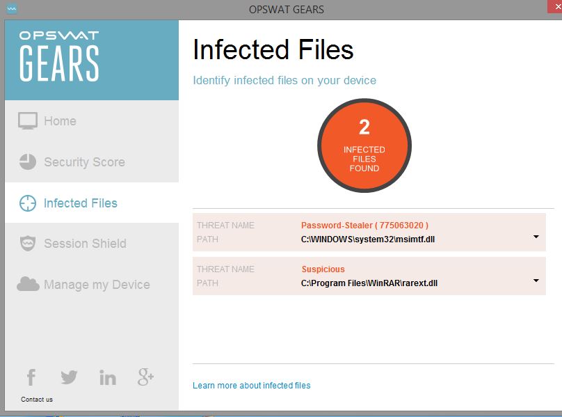Click the Infected Files page heading

pos(273,49)
